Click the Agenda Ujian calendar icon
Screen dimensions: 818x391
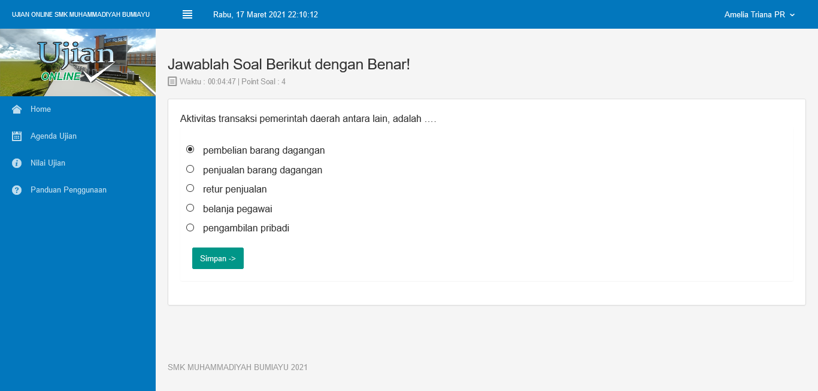point(17,136)
